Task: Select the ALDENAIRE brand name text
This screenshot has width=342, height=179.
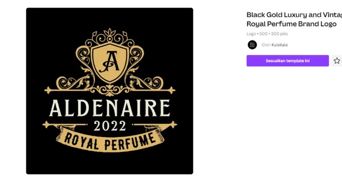Action: pyautogui.click(x=109, y=108)
